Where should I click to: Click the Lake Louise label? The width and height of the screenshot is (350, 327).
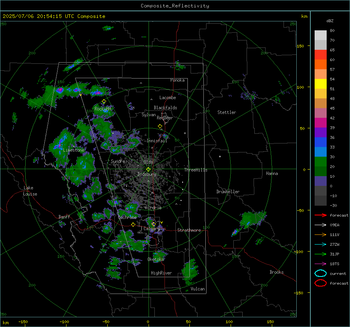point(30,191)
